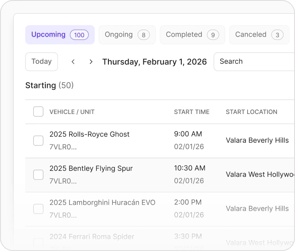The image size is (295, 251).
Task: Sort by the START TIME column header
Action: point(192,112)
